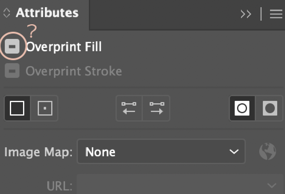Apply the Even-Odd Fill Rule

269,108
